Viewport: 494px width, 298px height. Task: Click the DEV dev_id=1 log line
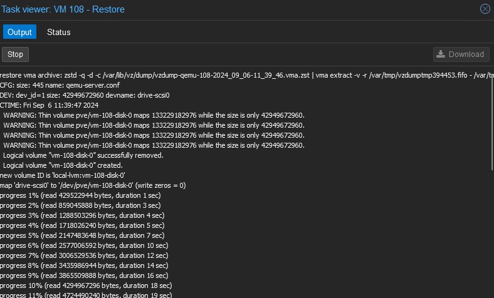pos(85,95)
